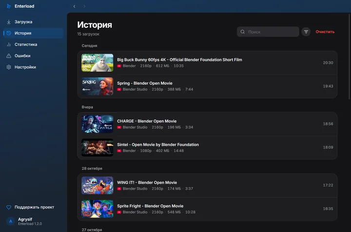Click the Agrysif avatar circle

[x=11, y=221]
